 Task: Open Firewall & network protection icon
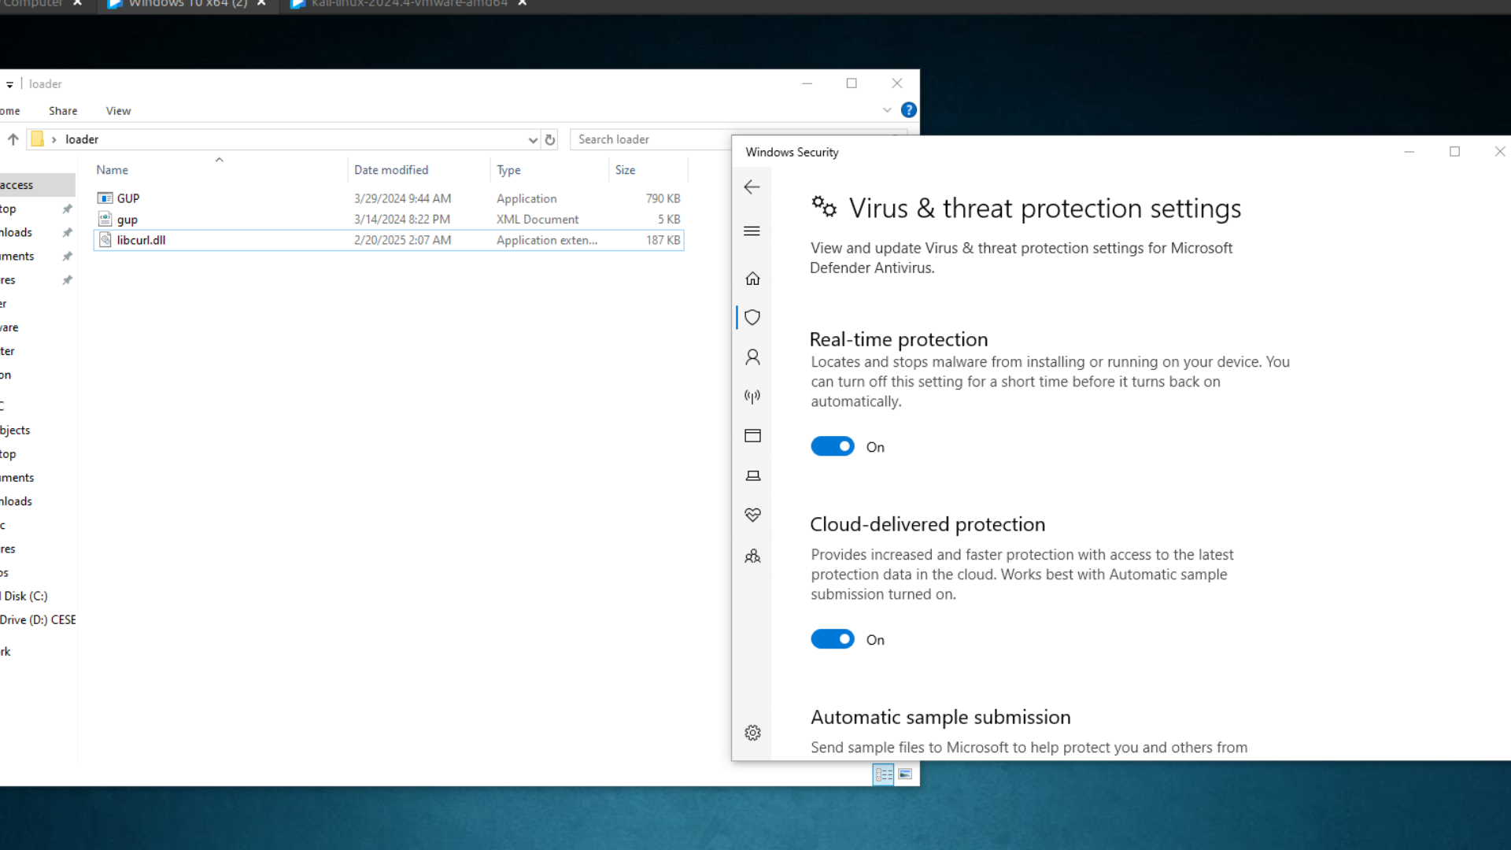click(752, 397)
